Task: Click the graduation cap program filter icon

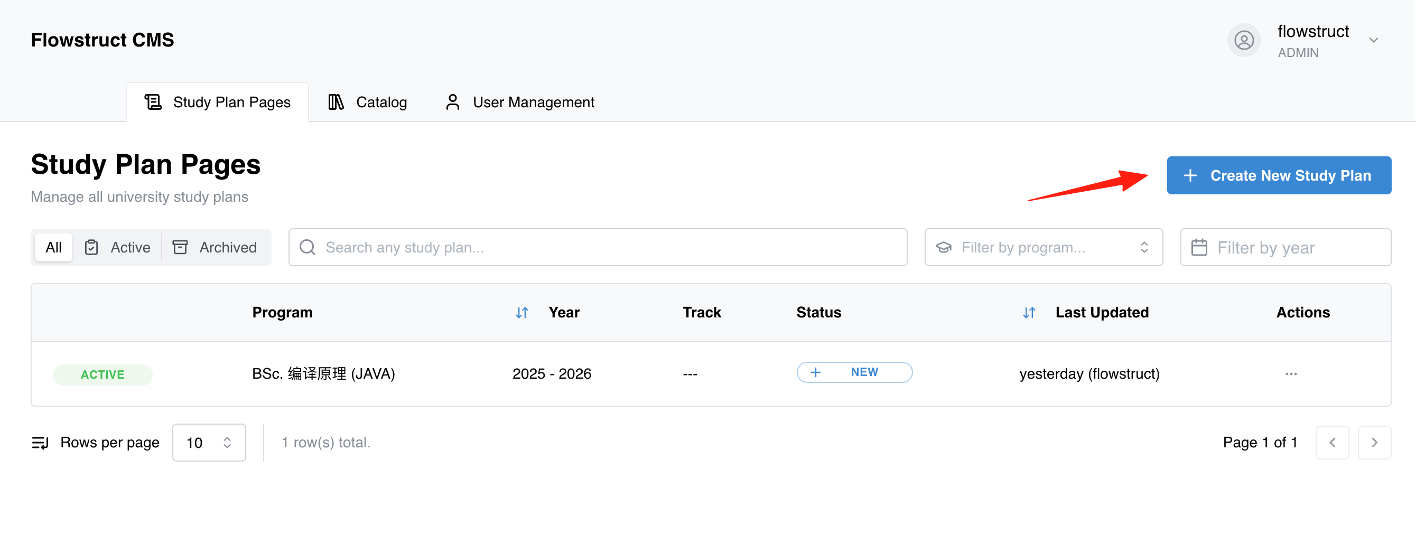Action: (x=944, y=247)
